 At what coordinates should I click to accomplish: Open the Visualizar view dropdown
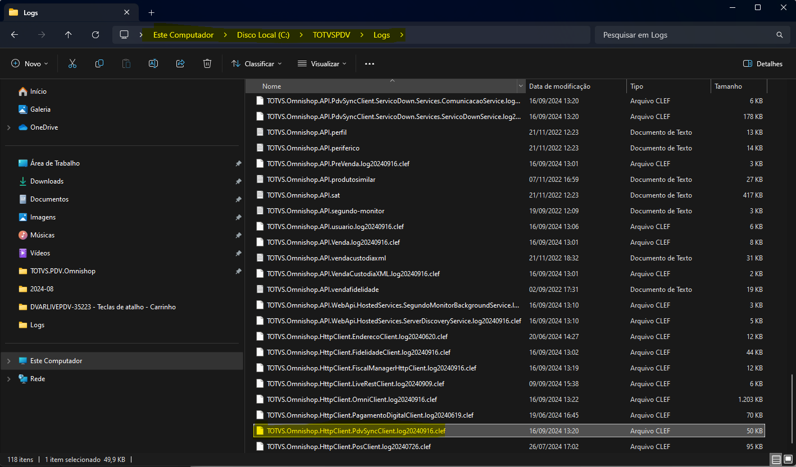click(322, 64)
